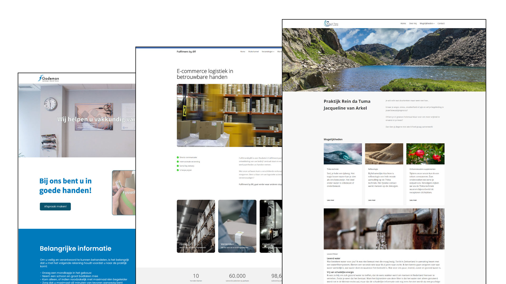Click the green check beside Internationale verzending
Image resolution: width=506 pixels, height=284 pixels.
(x=178, y=162)
